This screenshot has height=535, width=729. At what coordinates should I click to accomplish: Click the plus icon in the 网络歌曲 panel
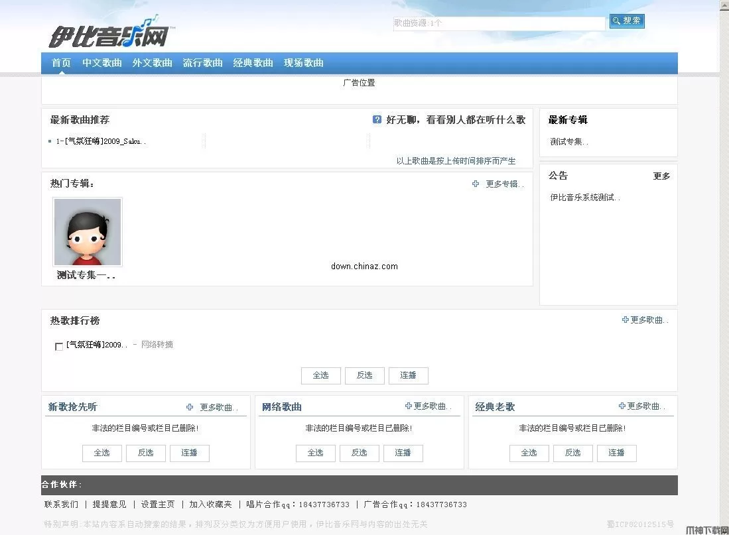[x=409, y=406]
